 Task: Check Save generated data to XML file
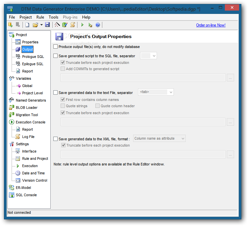55,139
